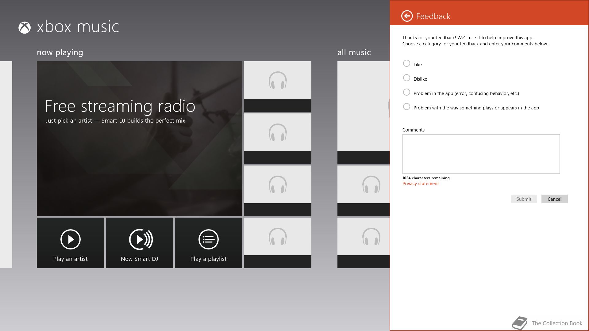
Task: Choose problem with how something plays option
Action: [x=406, y=107]
